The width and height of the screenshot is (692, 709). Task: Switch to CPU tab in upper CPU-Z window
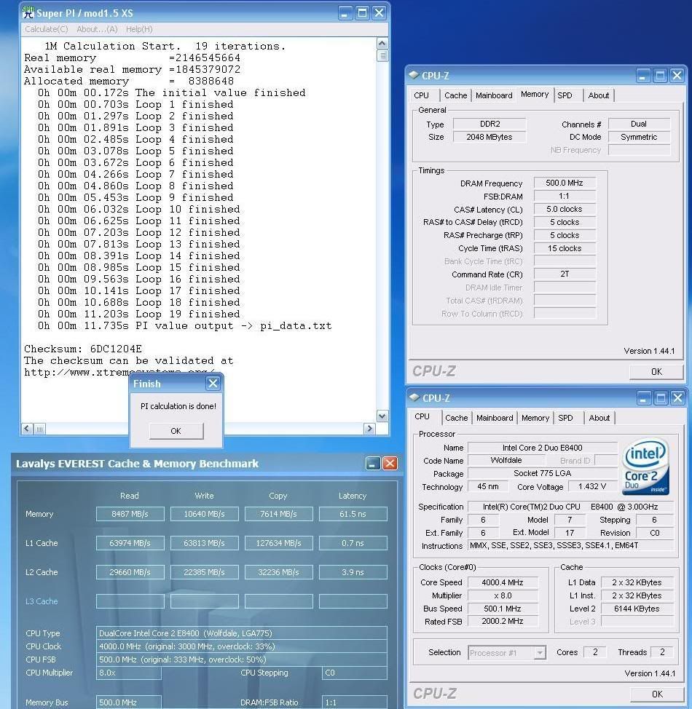421,95
